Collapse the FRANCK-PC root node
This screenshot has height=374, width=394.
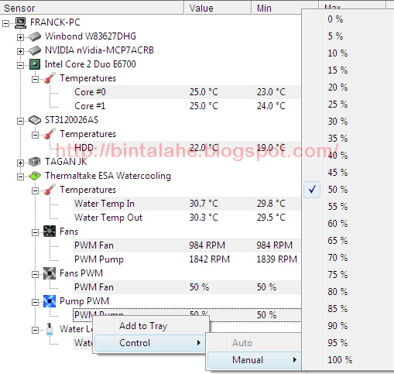[5, 24]
